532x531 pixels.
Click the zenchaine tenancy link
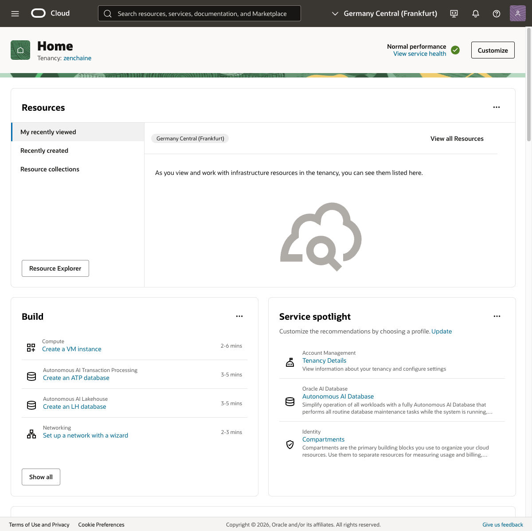point(77,58)
